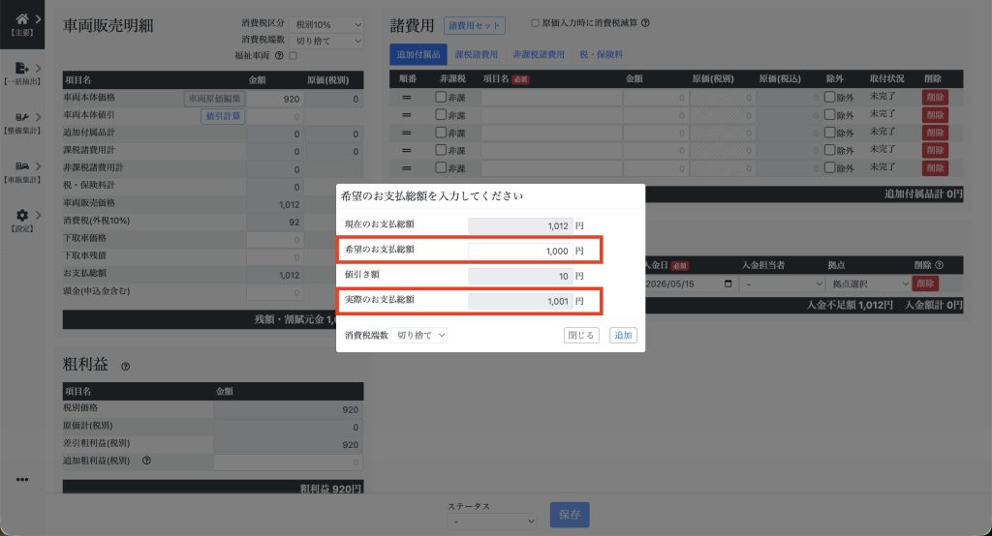Open the car sales summary icon
This screenshot has width=992, height=536.
[x=22, y=166]
